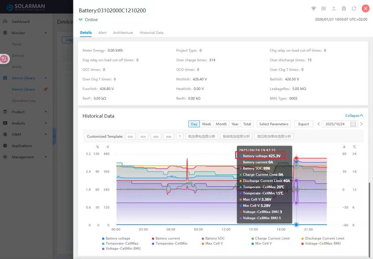Click the Export button
373x259 pixels.
[304, 124]
